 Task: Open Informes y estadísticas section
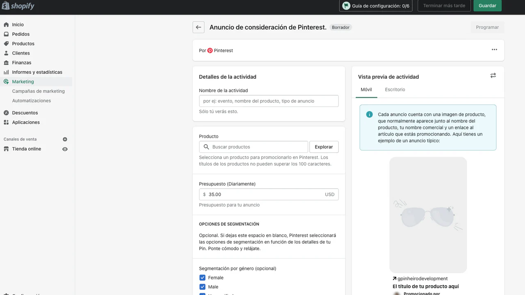37,72
